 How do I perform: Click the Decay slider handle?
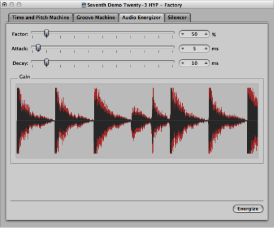(x=47, y=63)
